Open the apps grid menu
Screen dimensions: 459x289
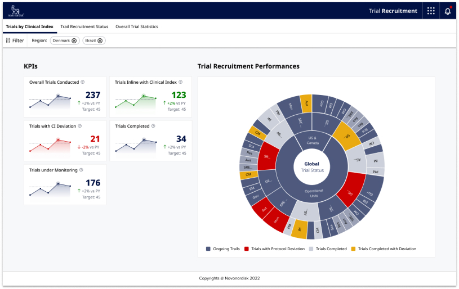[x=430, y=11]
